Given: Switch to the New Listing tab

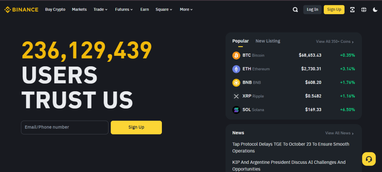Looking at the screenshot, I should 267,41.
